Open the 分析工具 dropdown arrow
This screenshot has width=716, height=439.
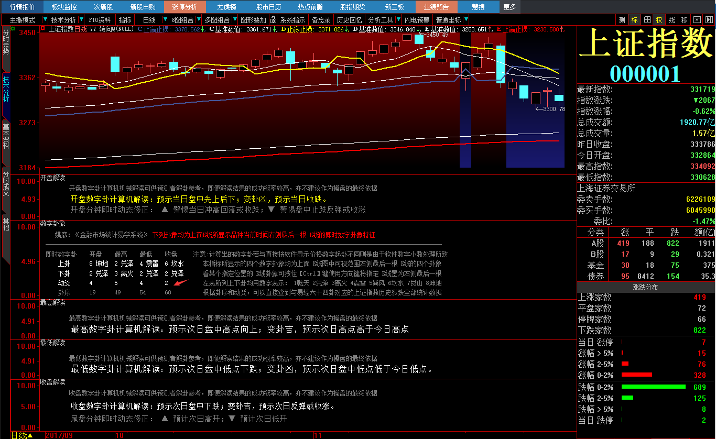point(398,20)
